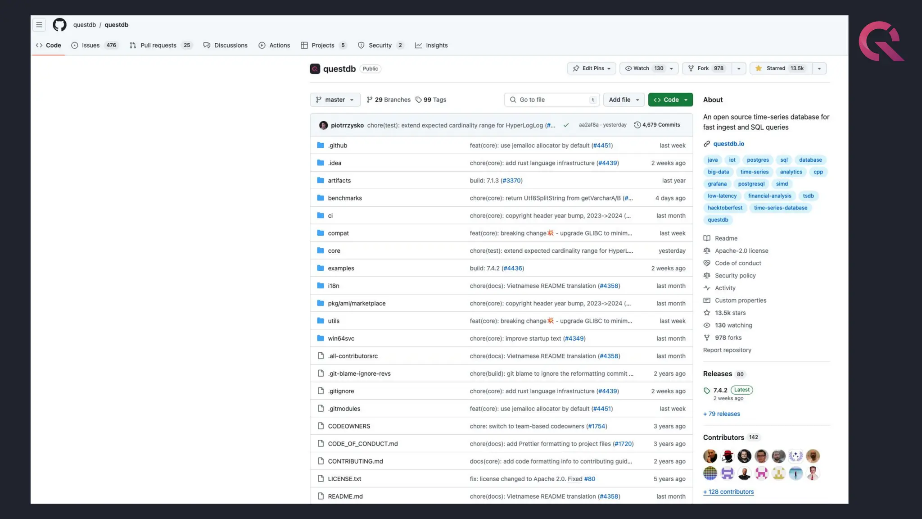Image resolution: width=922 pixels, height=519 pixels.
Task: Click the GitHub Octocat logo
Action: (59, 25)
